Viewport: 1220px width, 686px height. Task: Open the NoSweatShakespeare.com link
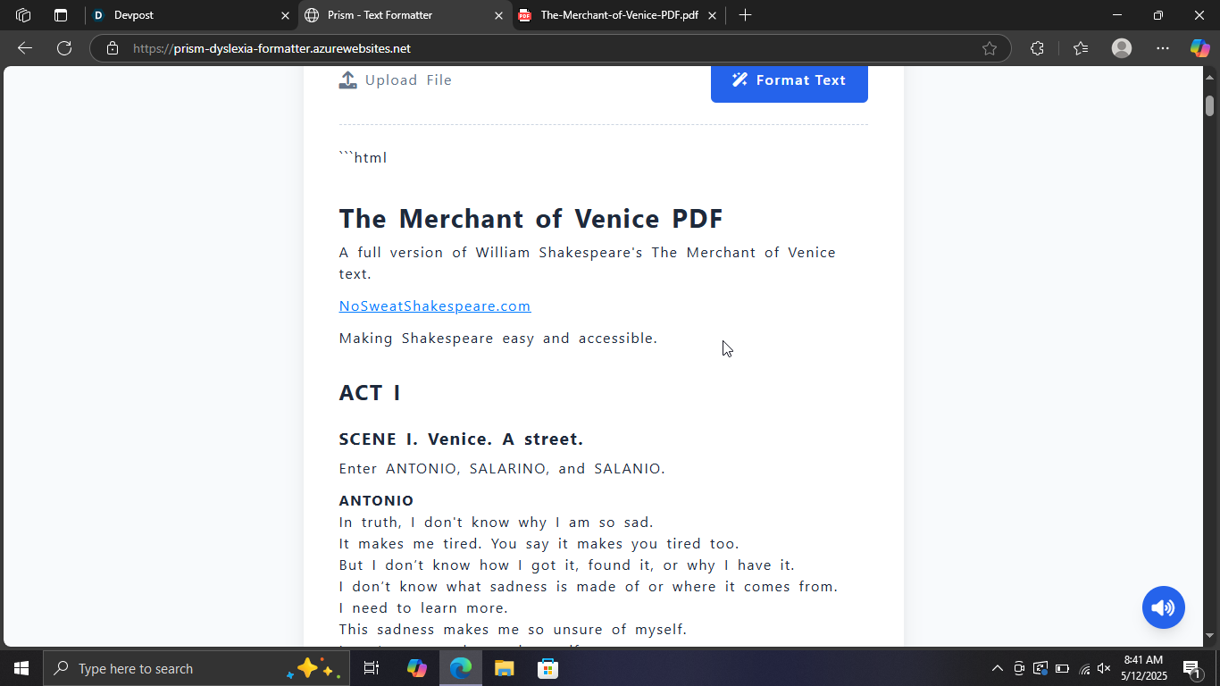[x=435, y=306]
